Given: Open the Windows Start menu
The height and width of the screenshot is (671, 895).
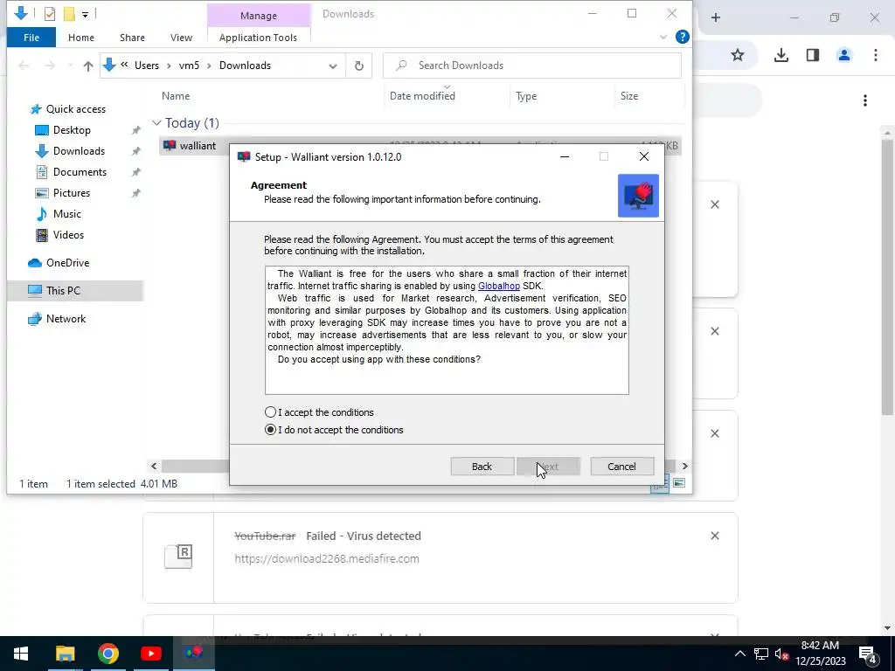Looking at the screenshot, I should click(x=21, y=654).
